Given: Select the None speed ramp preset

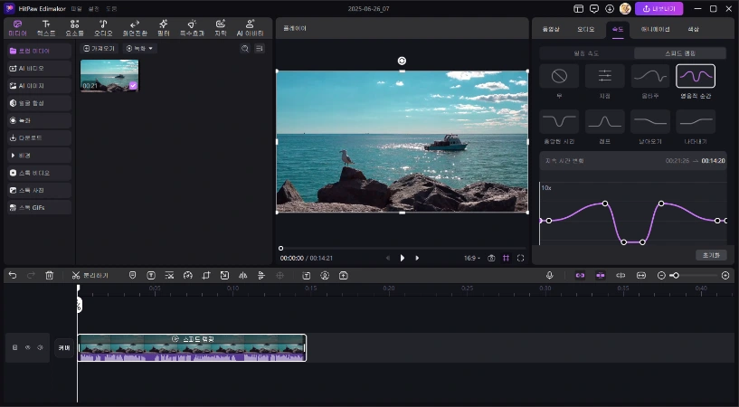Looking at the screenshot, I should pyautogui.click(x=559, y=76).
